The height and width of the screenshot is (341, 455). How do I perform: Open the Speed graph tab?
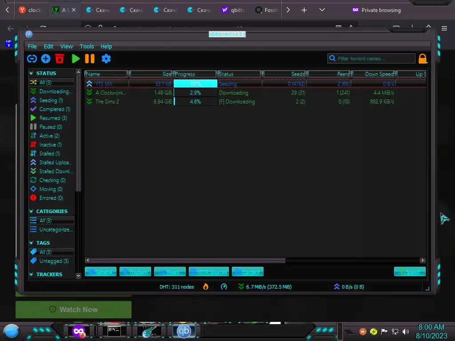[x=410, y=272]
